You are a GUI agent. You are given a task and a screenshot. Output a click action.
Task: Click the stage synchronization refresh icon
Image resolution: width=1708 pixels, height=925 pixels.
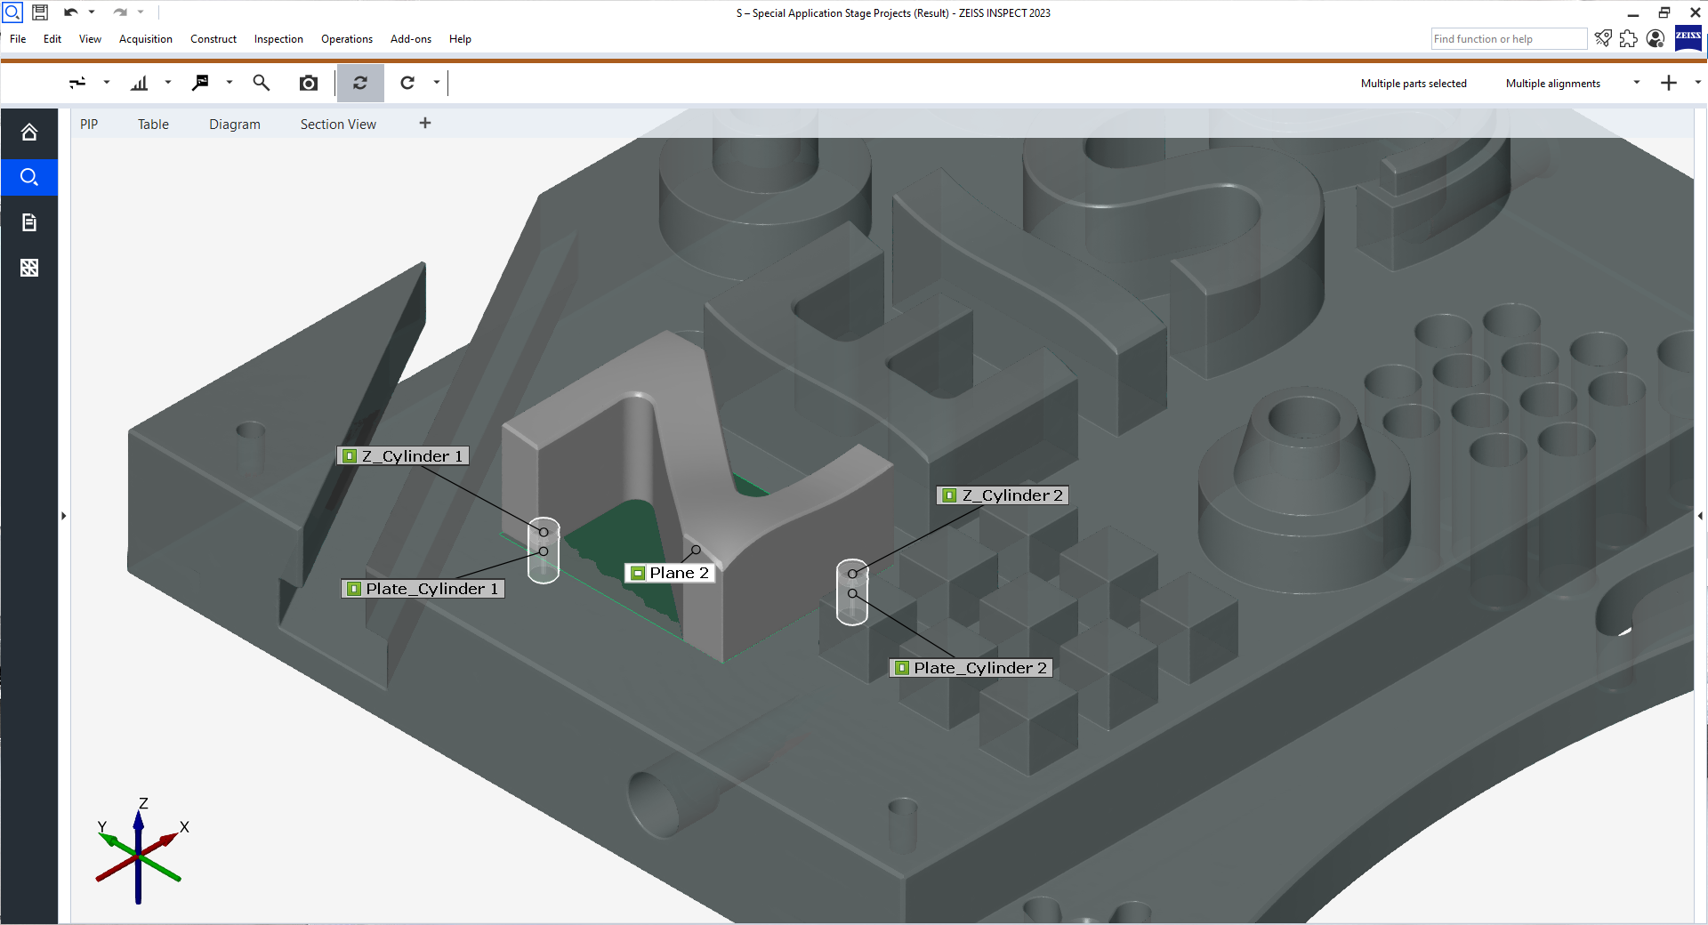pos(360,83)
